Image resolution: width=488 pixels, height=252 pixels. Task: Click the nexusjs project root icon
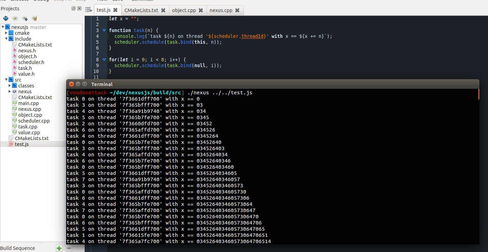tap(8, 27)
